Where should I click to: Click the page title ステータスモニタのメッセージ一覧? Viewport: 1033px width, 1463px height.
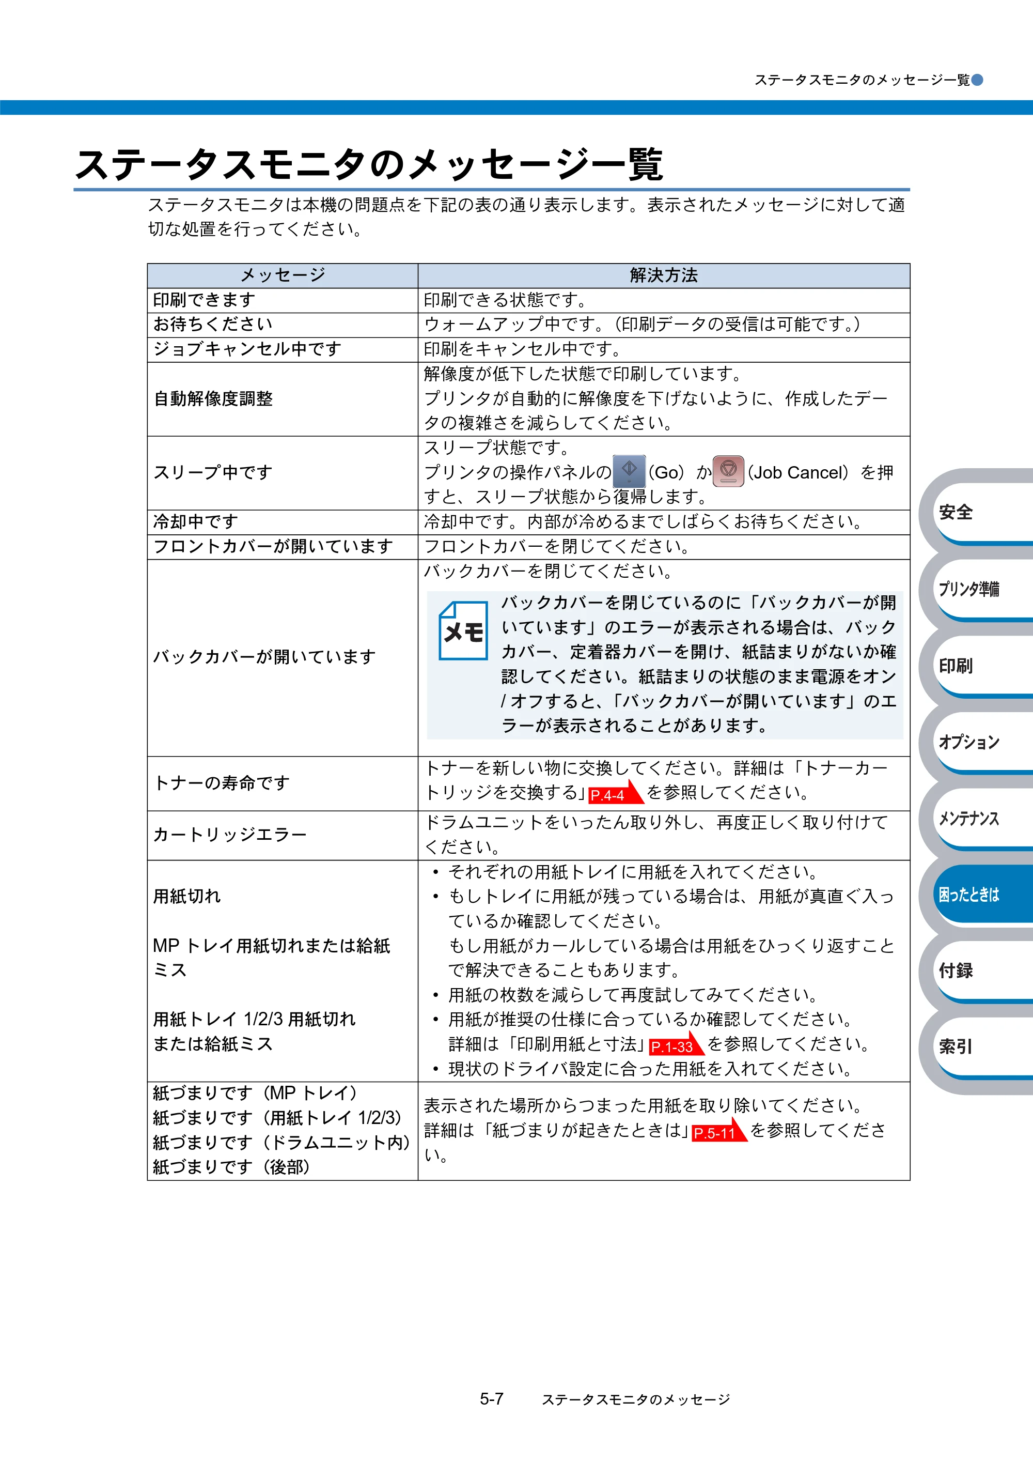click(369, 164)
